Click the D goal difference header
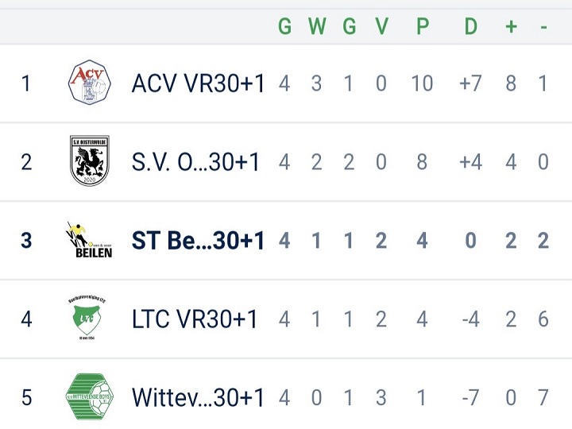The width and height of the screenshot is (572, 429). [470, 26]
